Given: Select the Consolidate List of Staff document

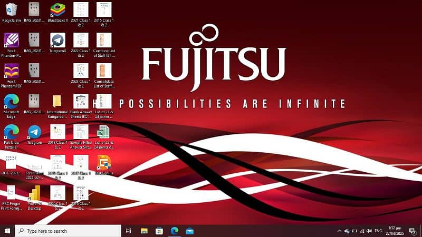Looking at the screenshot, I should click(104, 75).
